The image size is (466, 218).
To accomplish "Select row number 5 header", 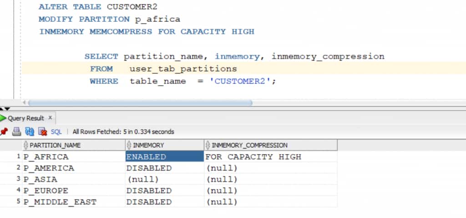I will tap(11, 202).
